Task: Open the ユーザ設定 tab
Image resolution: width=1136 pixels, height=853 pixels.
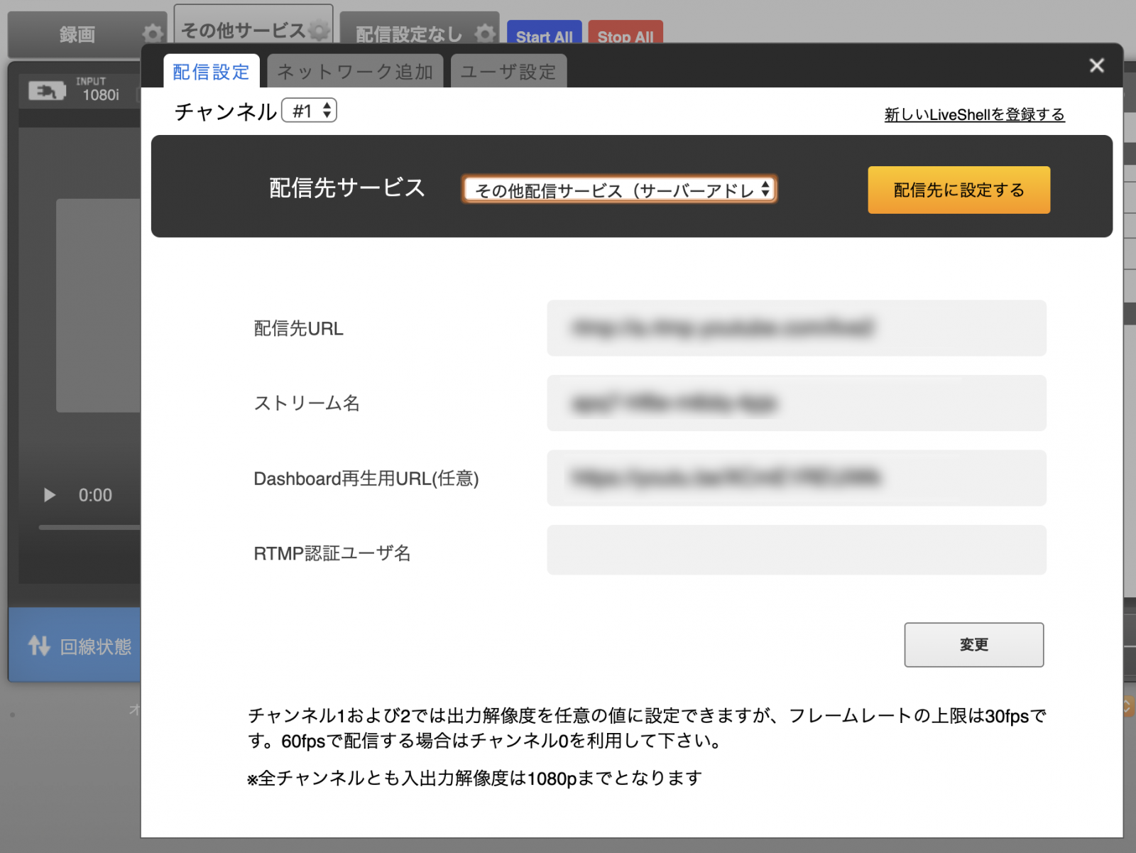Action: (508, 72)
